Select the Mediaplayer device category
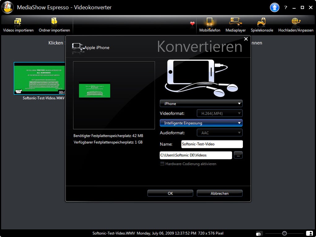Screen dimensions: 316x237 235,25
